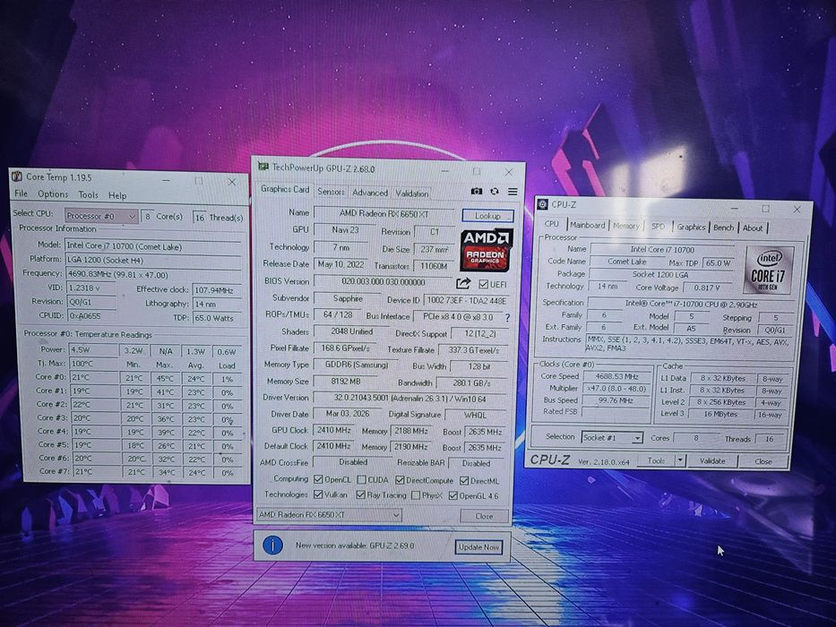Expand the CPU-Z Tools dropdown arrow
The image size is (836, 627).
tap(680, 460)
